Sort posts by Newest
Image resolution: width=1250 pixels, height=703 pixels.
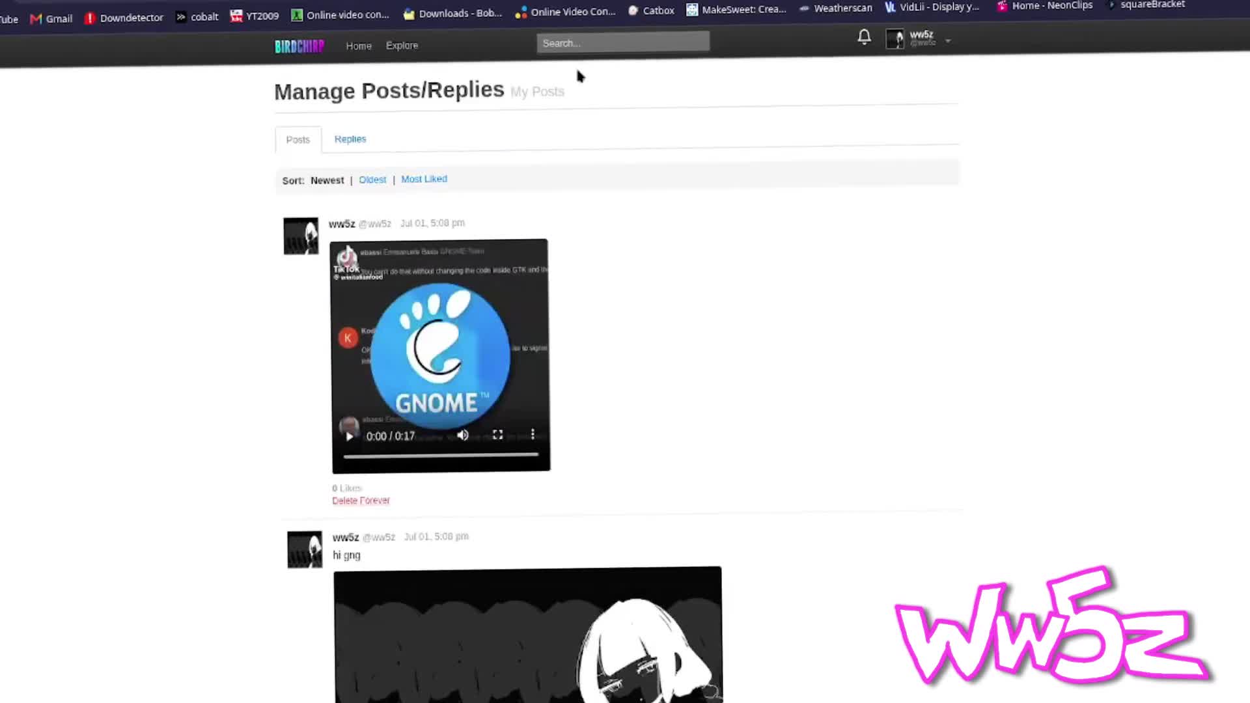point(327,180)
